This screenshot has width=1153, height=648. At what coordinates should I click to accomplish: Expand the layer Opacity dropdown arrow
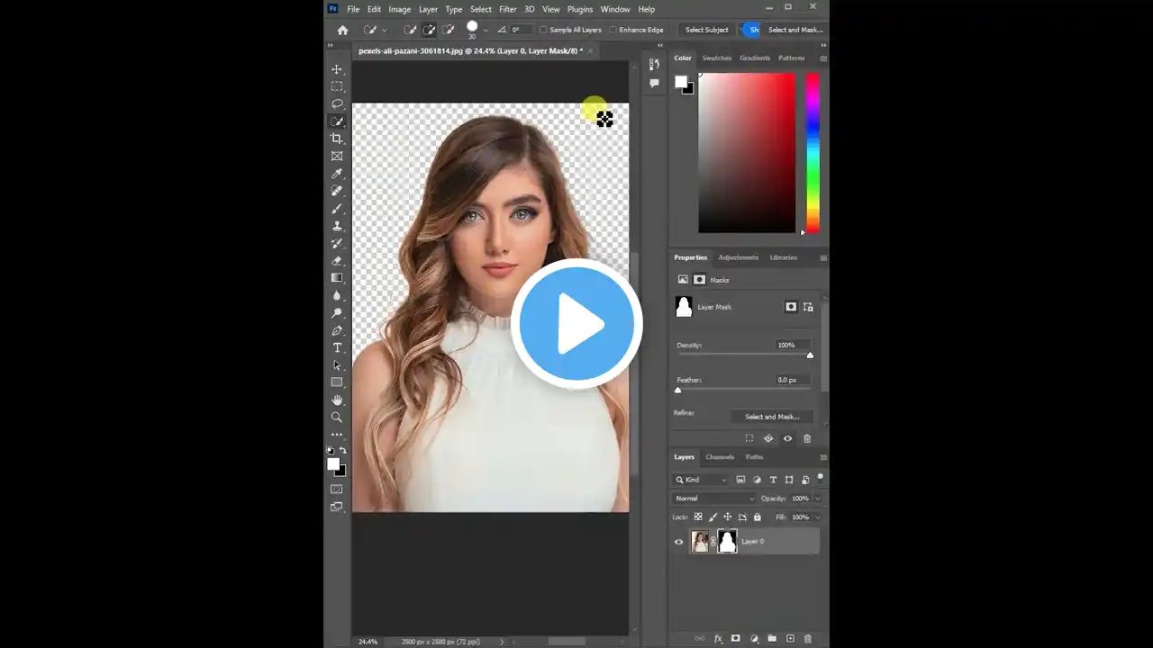coord(817,499)
